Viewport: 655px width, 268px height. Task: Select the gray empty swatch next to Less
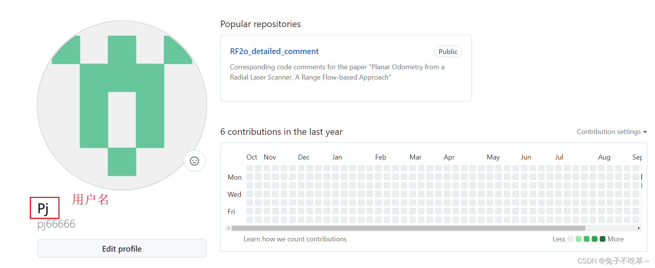pos(570,239)
